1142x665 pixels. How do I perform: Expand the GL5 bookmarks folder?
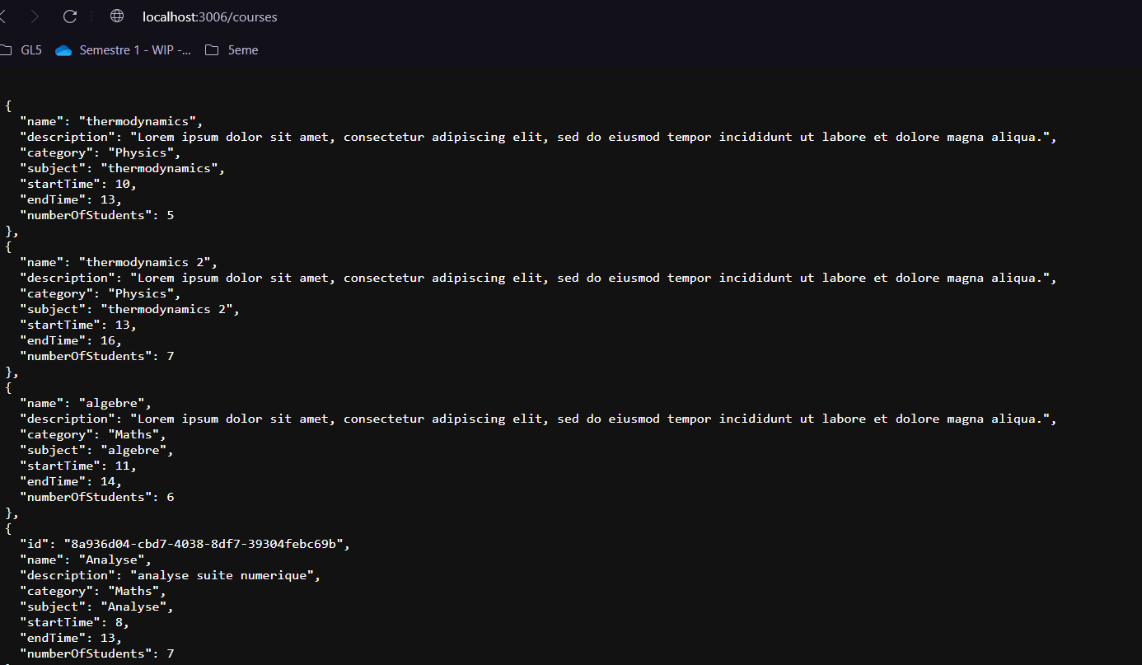coord(31,49)
